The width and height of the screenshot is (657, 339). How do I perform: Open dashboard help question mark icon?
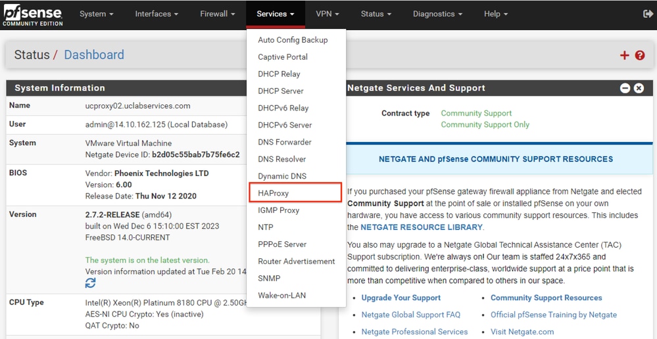tap(640, 55)
